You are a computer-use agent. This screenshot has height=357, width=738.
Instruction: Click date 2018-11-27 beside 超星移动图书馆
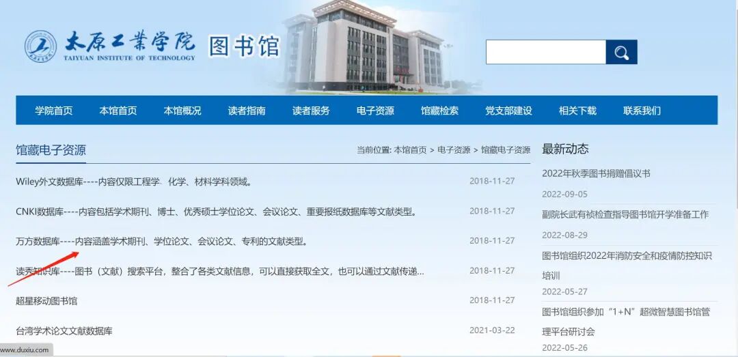(492, 300)
